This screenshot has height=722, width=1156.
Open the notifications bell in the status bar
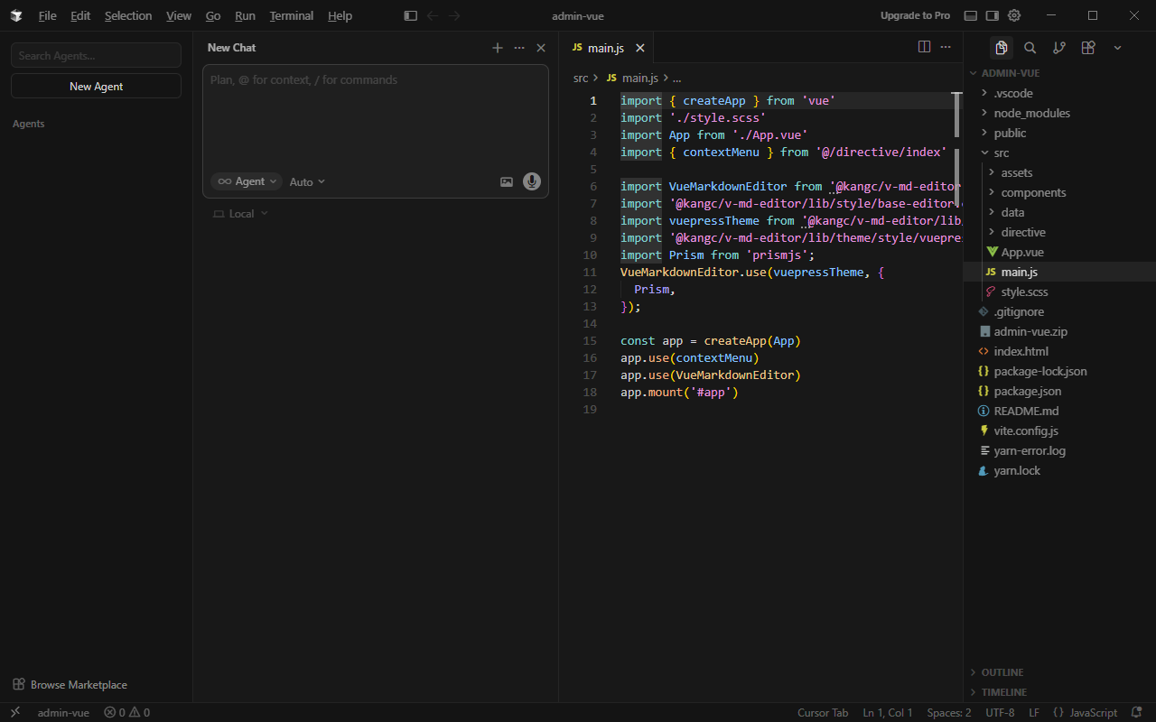[x=1137, y=712]
